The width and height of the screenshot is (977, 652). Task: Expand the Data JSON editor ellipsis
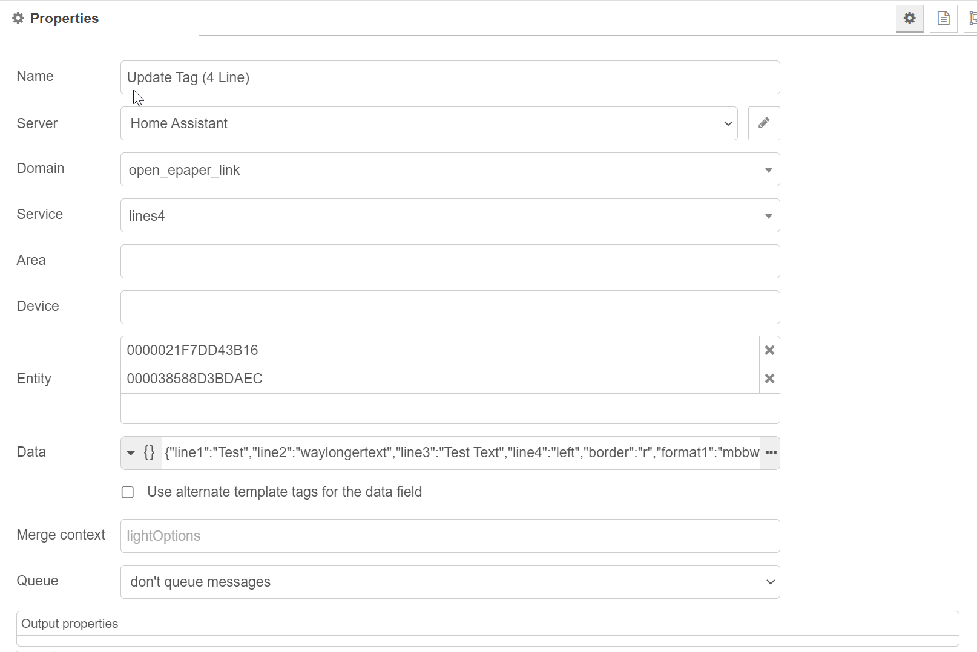pos(771,452)
